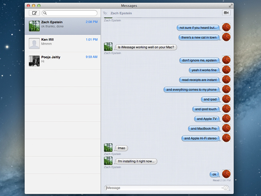Click the compose new message icon
This screenshot has height=196, width=261.
click(34, 13)
